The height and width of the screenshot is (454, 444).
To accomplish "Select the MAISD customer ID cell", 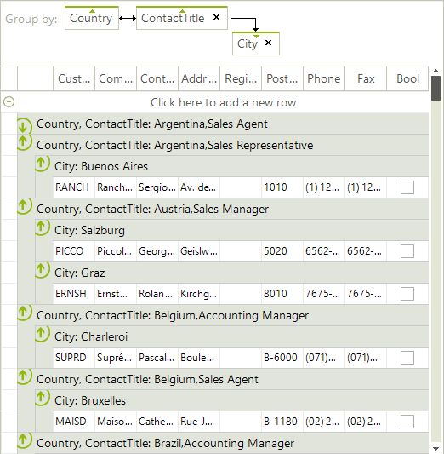I will tap(74, 422).
